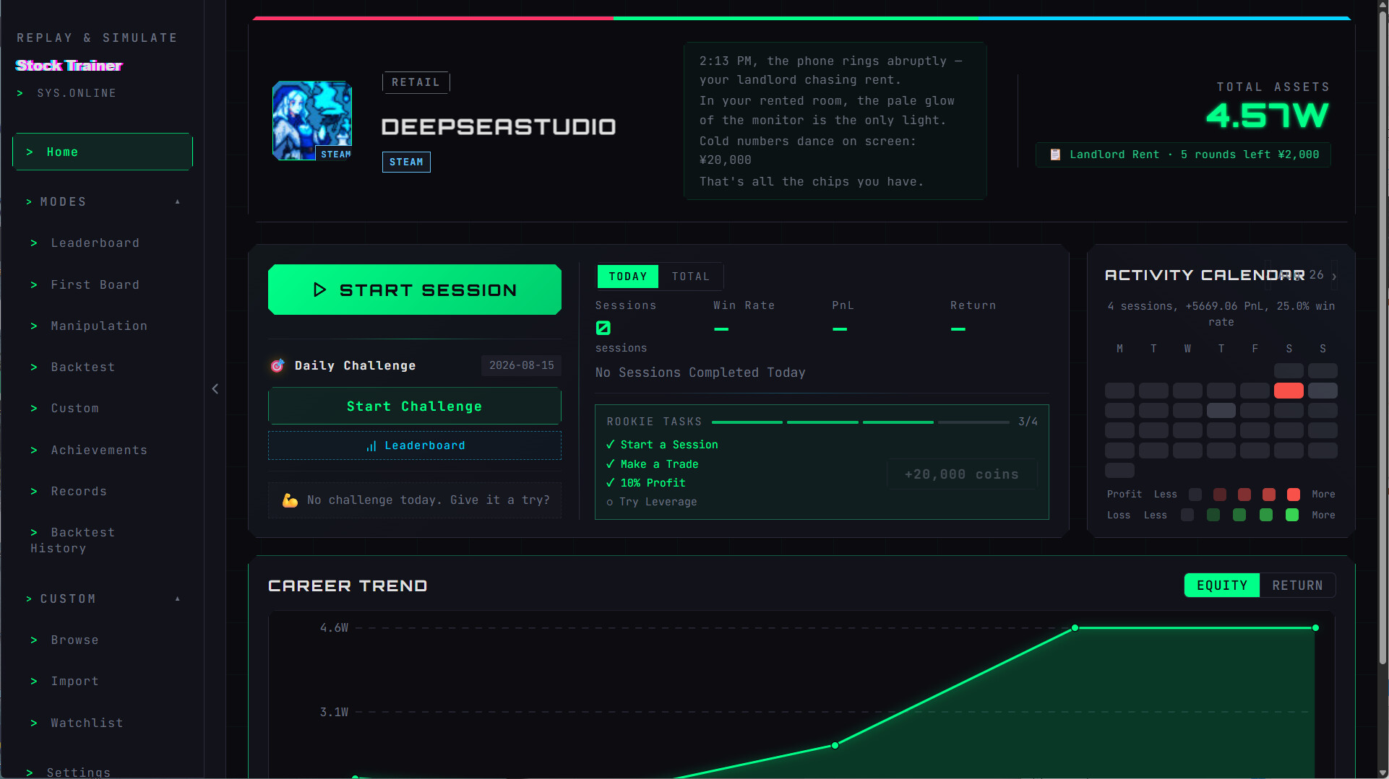Show EQUITY in Career Trend

tap(1222, 586)
